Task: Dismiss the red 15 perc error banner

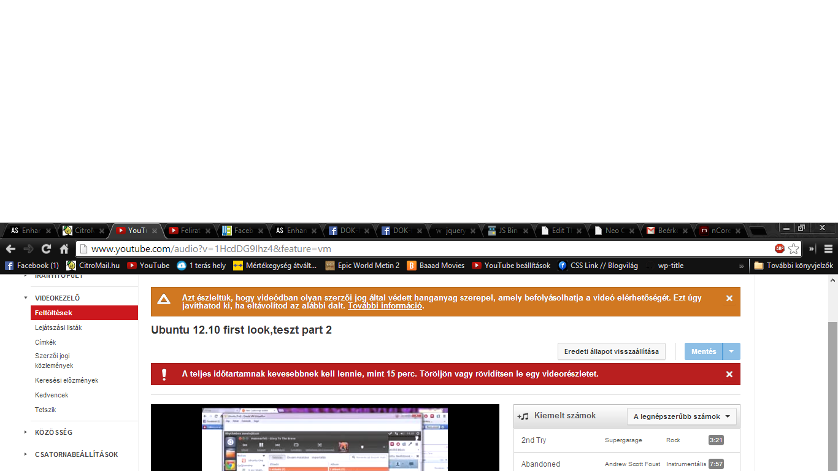Action: click(729, 374)
